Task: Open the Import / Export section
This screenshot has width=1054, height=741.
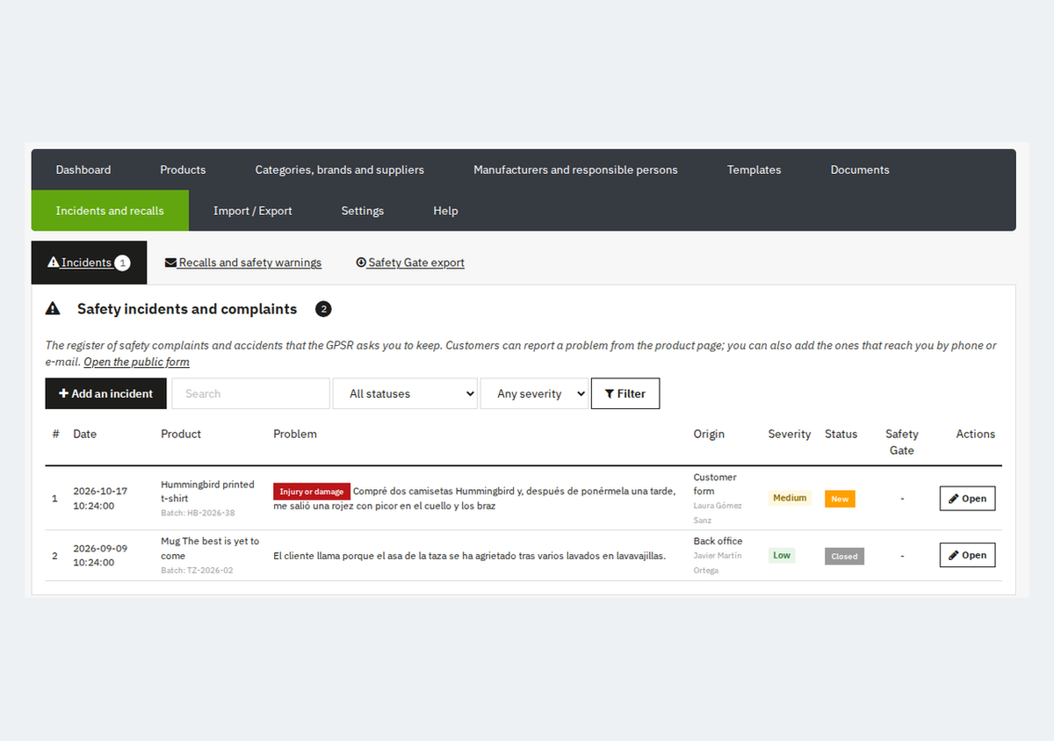Action: [x=253, y=211]
